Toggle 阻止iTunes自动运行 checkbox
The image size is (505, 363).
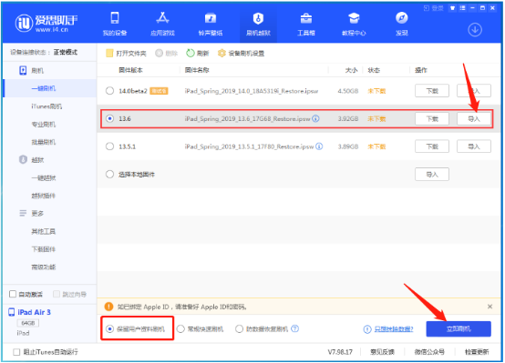point(16,352)
